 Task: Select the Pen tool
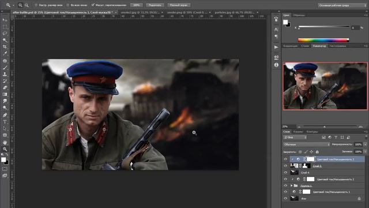pos(5,115)
